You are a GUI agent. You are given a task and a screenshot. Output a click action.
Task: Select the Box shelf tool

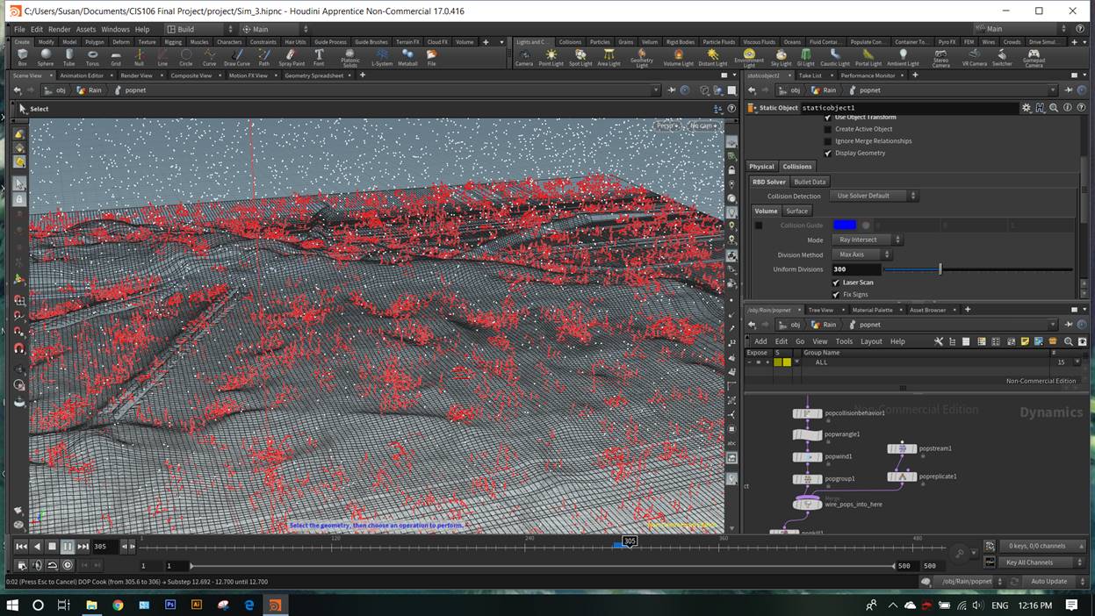pos(22,57)
